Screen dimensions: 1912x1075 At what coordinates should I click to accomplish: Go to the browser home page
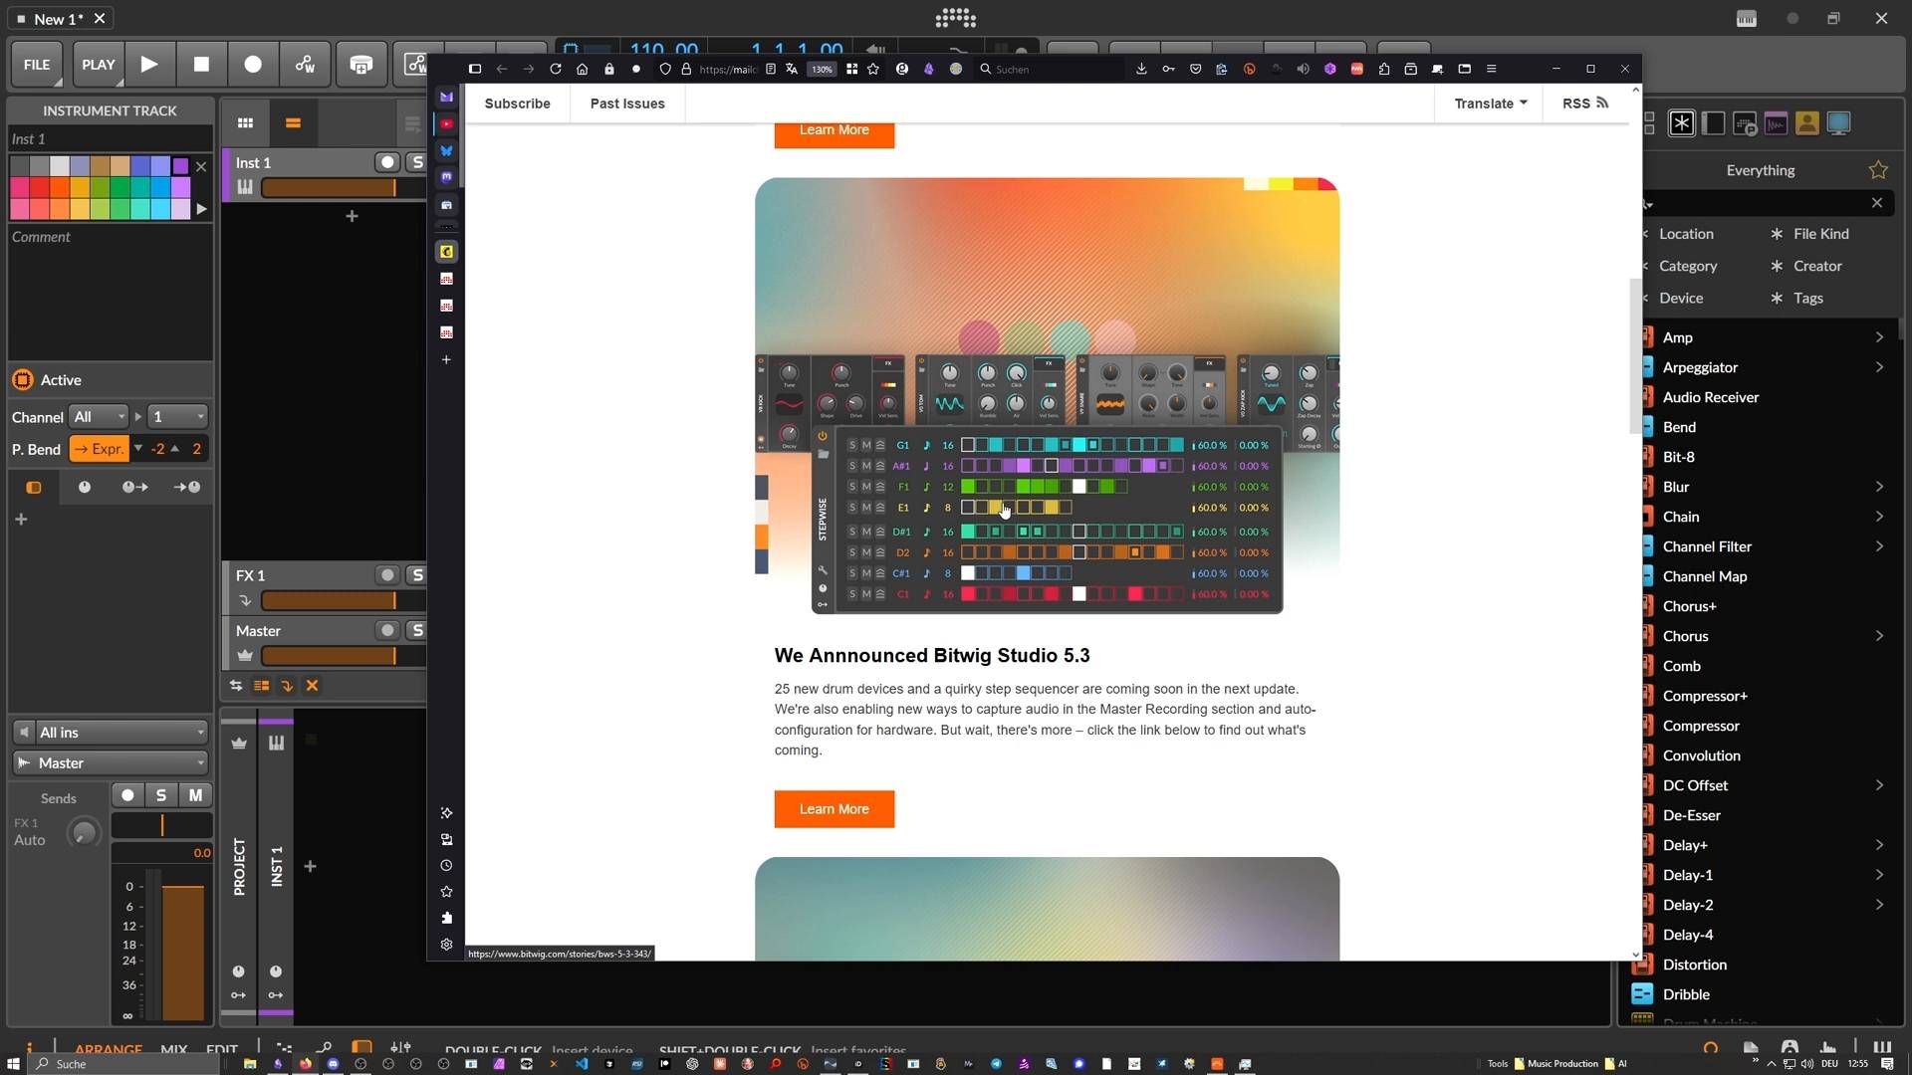click(x=583, y=69)
